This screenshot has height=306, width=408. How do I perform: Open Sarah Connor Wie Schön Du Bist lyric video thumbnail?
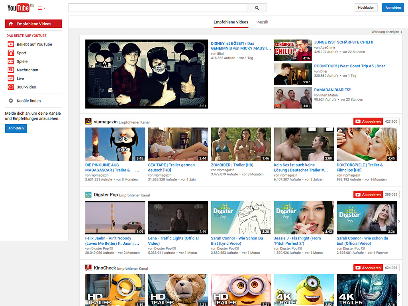click(x=241, y=218)
